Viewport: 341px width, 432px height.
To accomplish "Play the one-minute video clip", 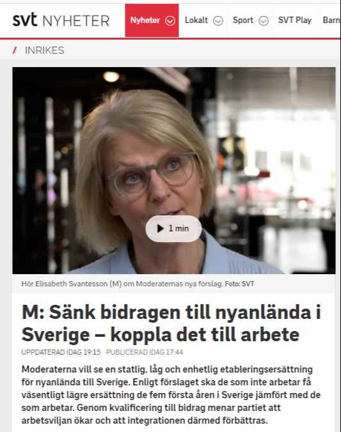I will [x=173, y=229].
